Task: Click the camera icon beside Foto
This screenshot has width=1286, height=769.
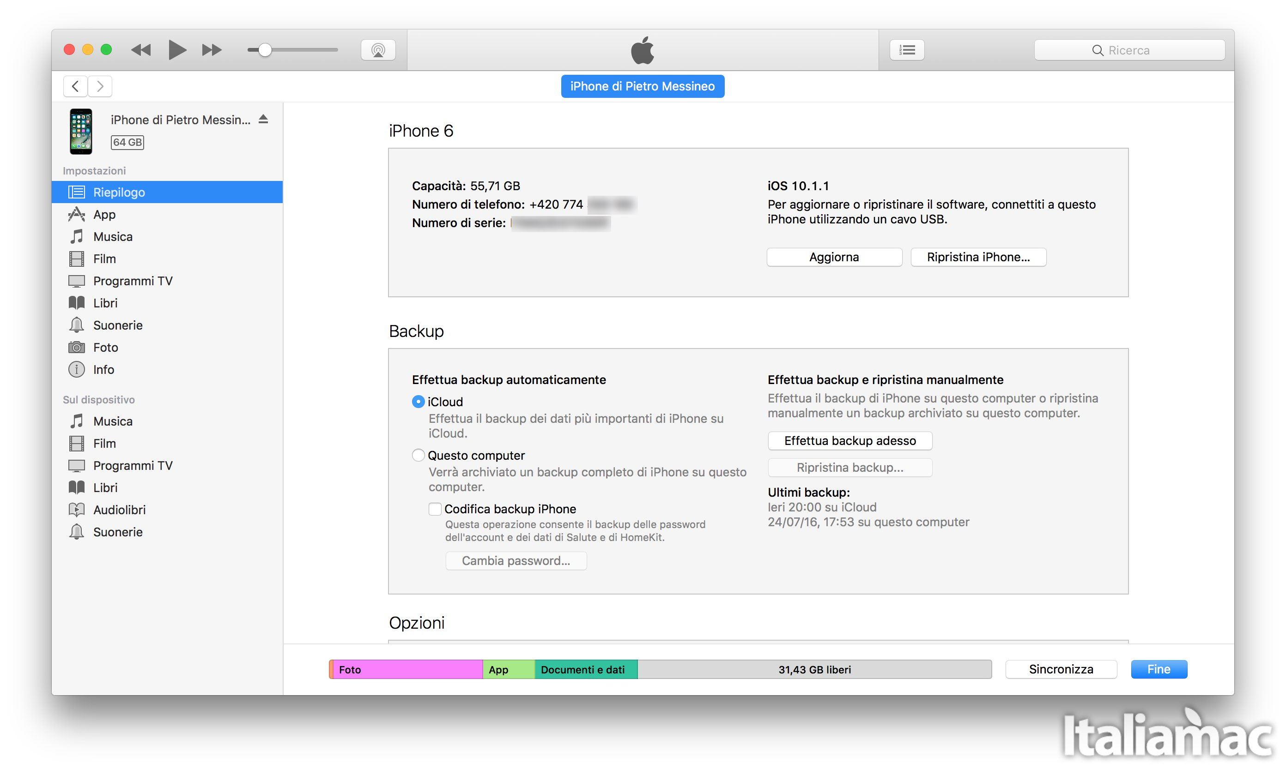Action: 77,347
